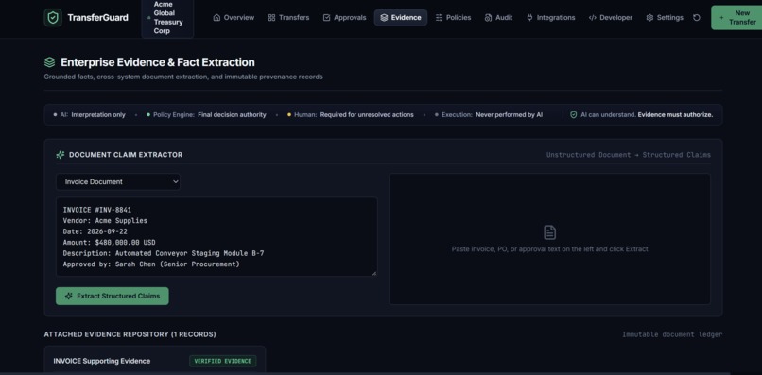Click the Attached Evidence Repository heading
This screenshot has height=375, width=762.
(130, 334)
